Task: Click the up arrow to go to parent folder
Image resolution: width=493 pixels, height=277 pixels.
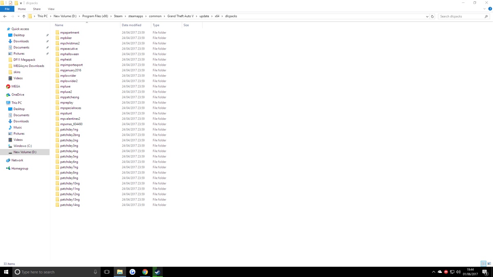Action: (x=24, y=16)
